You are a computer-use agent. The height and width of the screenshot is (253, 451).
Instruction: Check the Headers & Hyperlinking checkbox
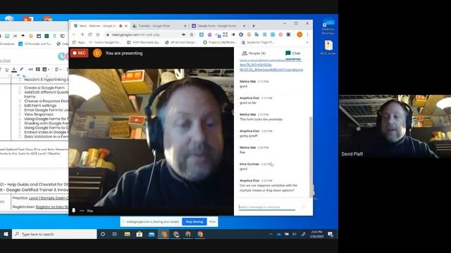[20, 79]
